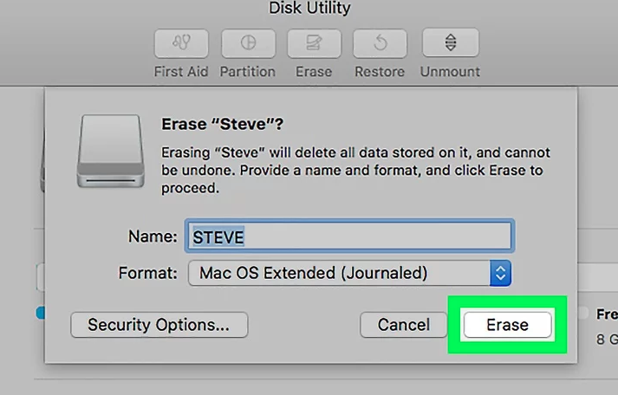Open the Format popup showing Mac OS Extended
Screen dimensions: 618x395
(349, 273)
